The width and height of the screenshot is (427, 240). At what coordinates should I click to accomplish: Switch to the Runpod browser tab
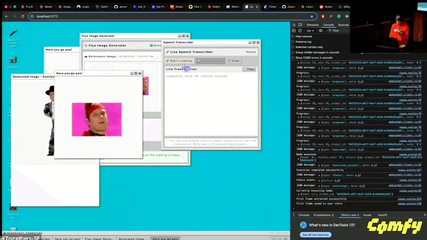[x=326, y=6]
